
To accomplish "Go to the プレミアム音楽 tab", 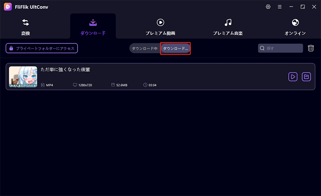I will (x=228, y=26).
